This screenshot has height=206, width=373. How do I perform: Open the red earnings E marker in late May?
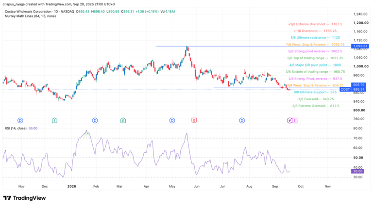[x=194, y=121]
